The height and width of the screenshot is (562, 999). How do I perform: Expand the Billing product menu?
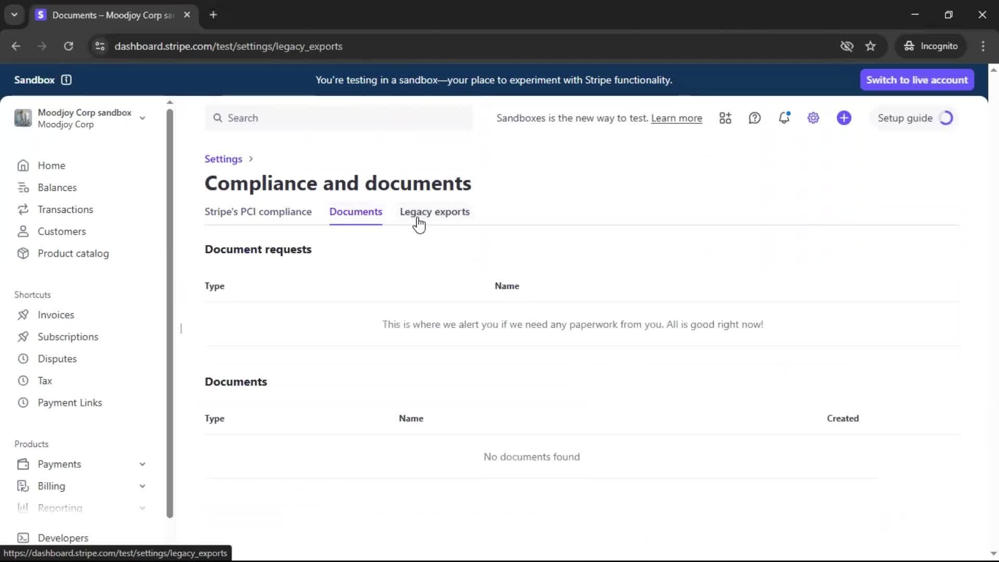[142, 486]
